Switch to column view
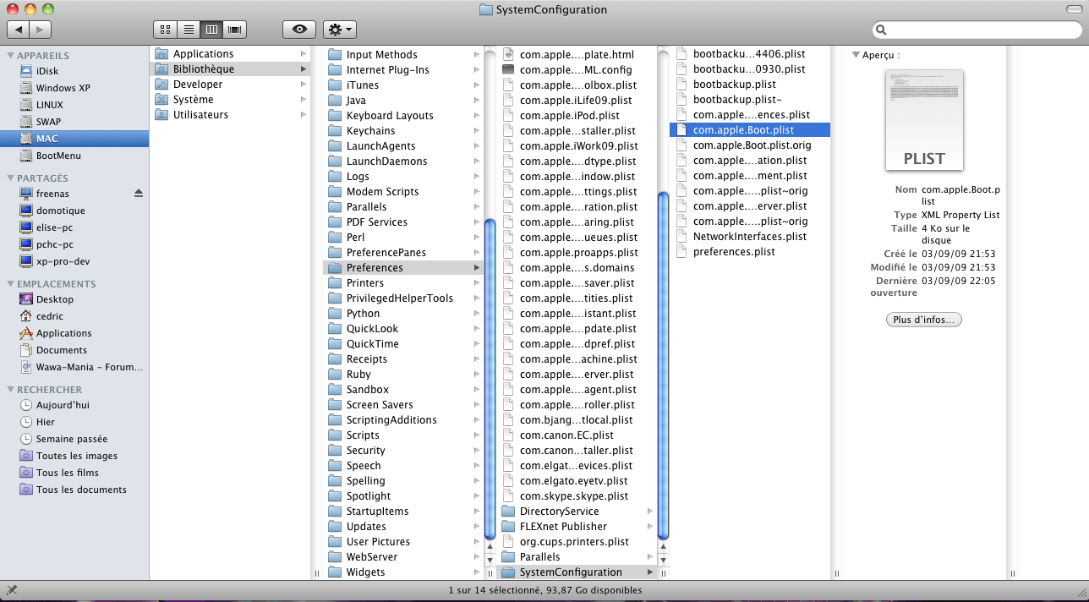This screenshot has height=602, width=1089. [211, 30]
